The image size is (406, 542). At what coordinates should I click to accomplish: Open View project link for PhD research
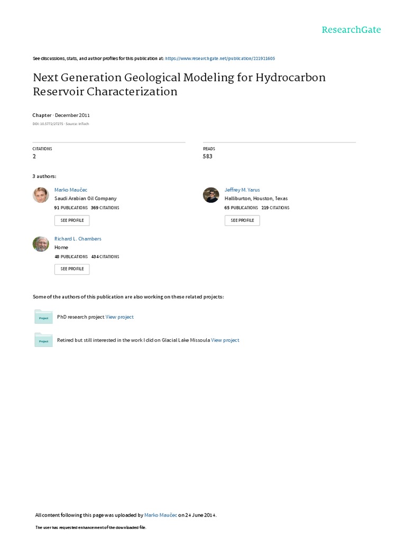pyautogui.click(x=119, y=317)
